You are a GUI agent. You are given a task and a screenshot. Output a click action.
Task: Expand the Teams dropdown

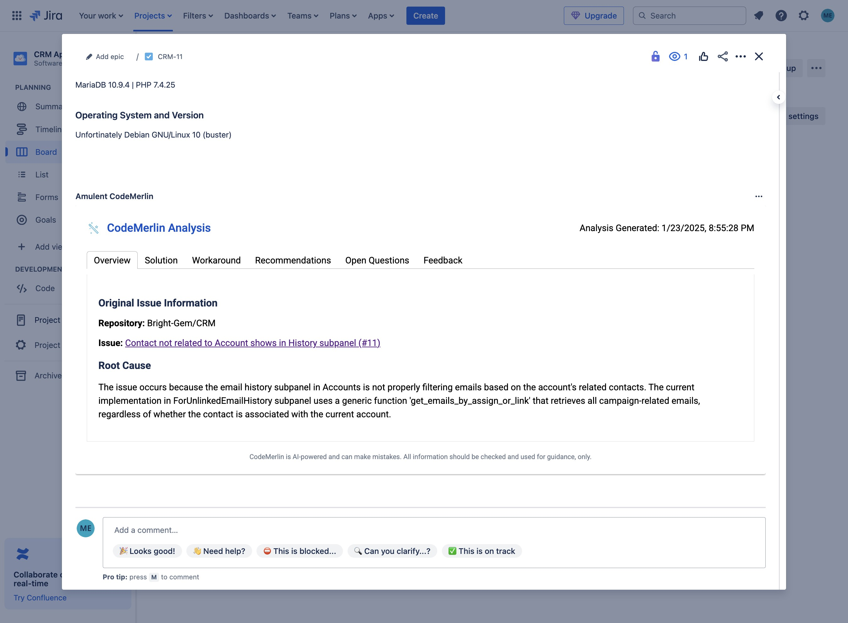click(303, 15)
